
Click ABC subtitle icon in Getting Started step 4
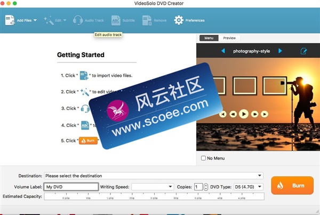click(85, 125)
